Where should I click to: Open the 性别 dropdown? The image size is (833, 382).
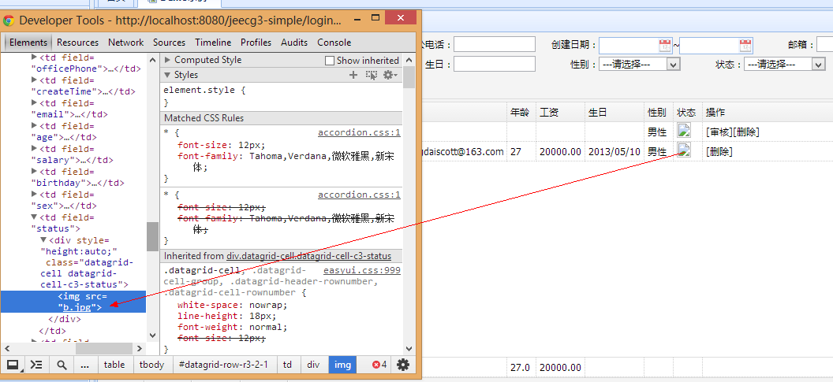(x=640, y=65)
